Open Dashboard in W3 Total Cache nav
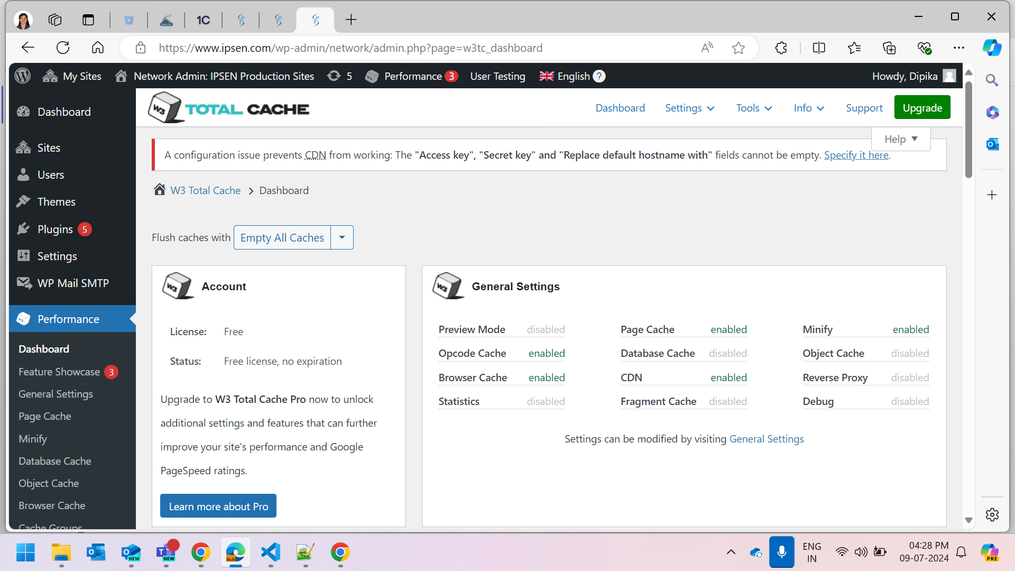 620,108
